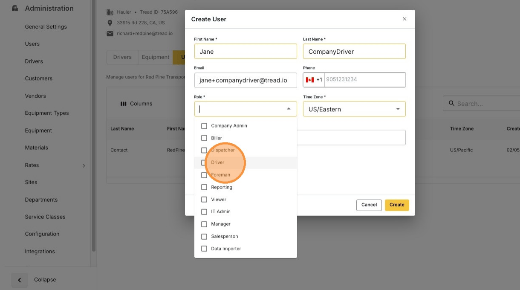Open Integrations in the sidebar
520x290 pixels.
pyautogui.click(x=40, y=251)
